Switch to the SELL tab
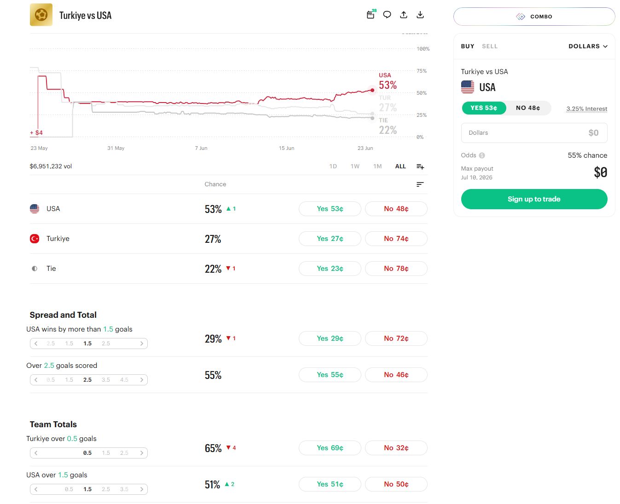Screen dimensions: 620x504 (490, 46)
